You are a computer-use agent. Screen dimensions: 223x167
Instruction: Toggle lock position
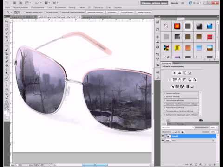(x=179, y=132)
